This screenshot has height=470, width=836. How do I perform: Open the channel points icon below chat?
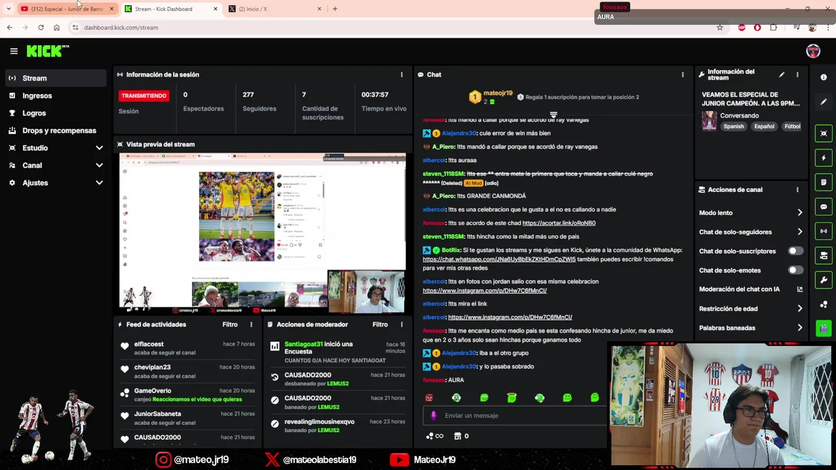click(x=430, y=436)
